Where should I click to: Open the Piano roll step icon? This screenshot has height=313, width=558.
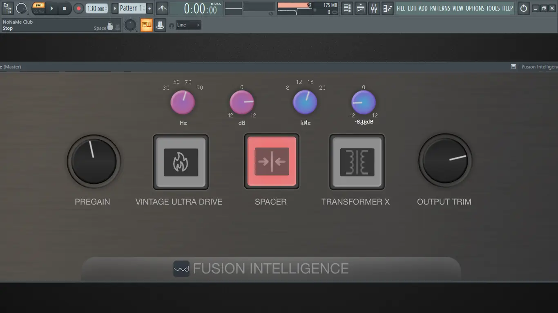(387, 8)
